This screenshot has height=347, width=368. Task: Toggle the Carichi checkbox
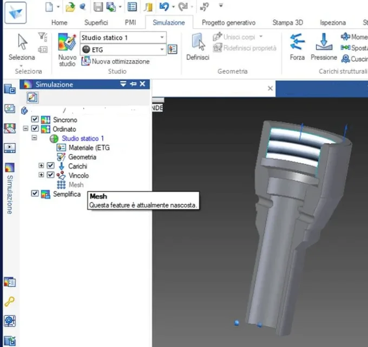50,165
